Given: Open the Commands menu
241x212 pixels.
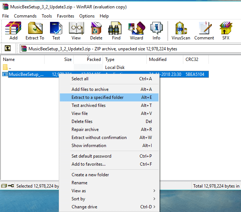Looking at the screenshot, I should click(25, 16).
